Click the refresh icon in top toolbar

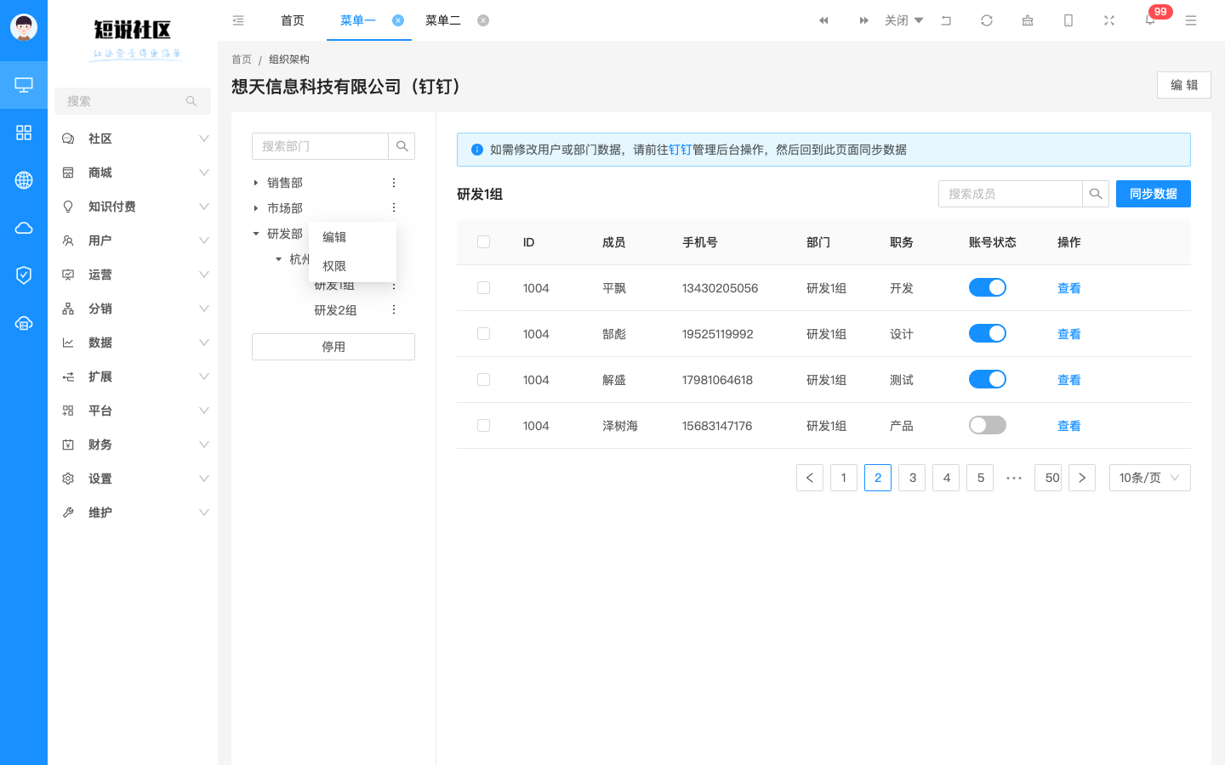(987, 20)
